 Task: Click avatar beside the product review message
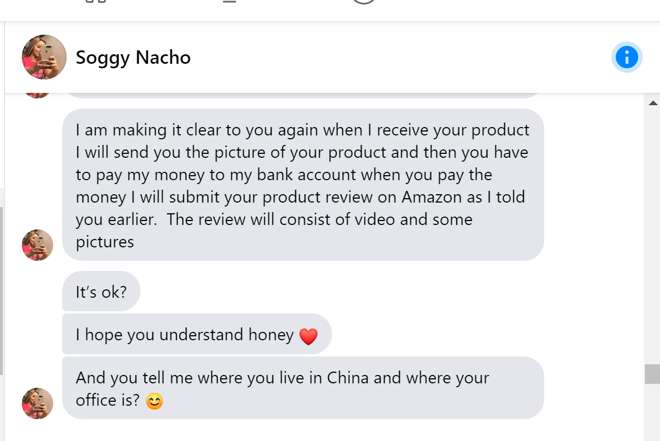tap(38, 245)
